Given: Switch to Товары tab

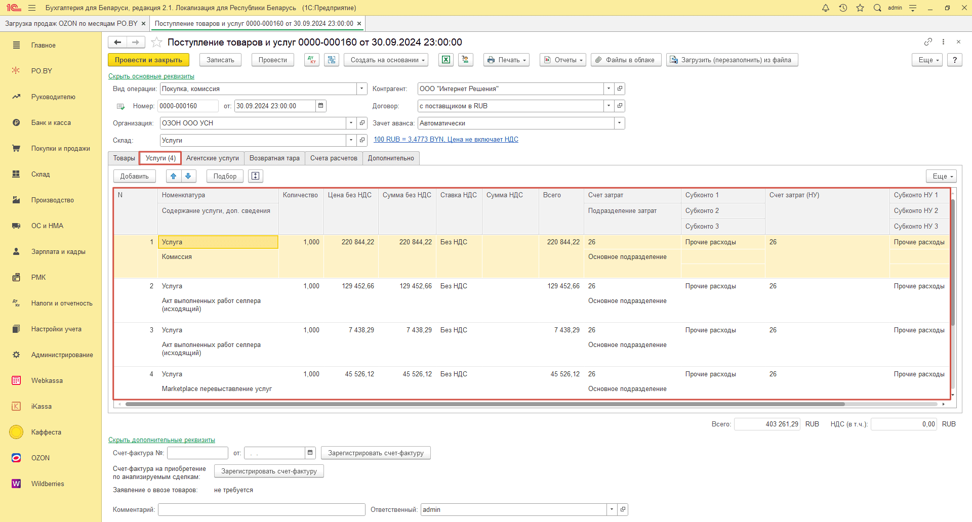Looking at the screenshot, I should point(124,158).
